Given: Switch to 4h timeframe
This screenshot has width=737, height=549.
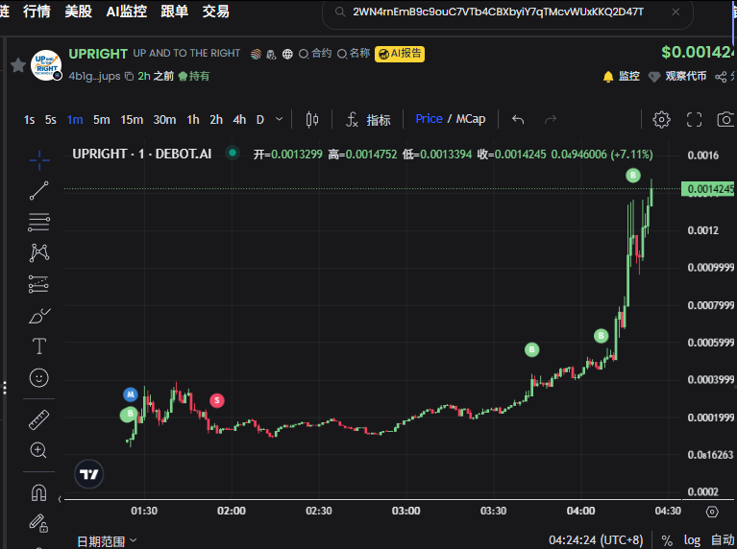Looking at the screenshot, I should click(239, 120).
